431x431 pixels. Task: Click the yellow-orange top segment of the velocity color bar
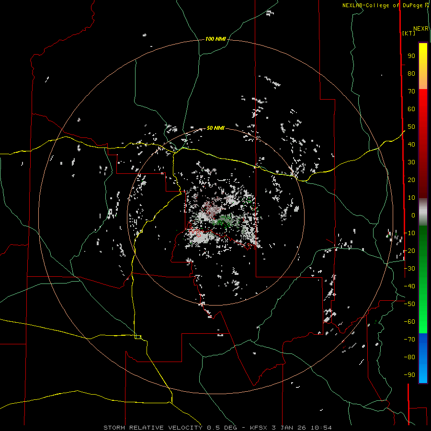click(x=423, y=66)
